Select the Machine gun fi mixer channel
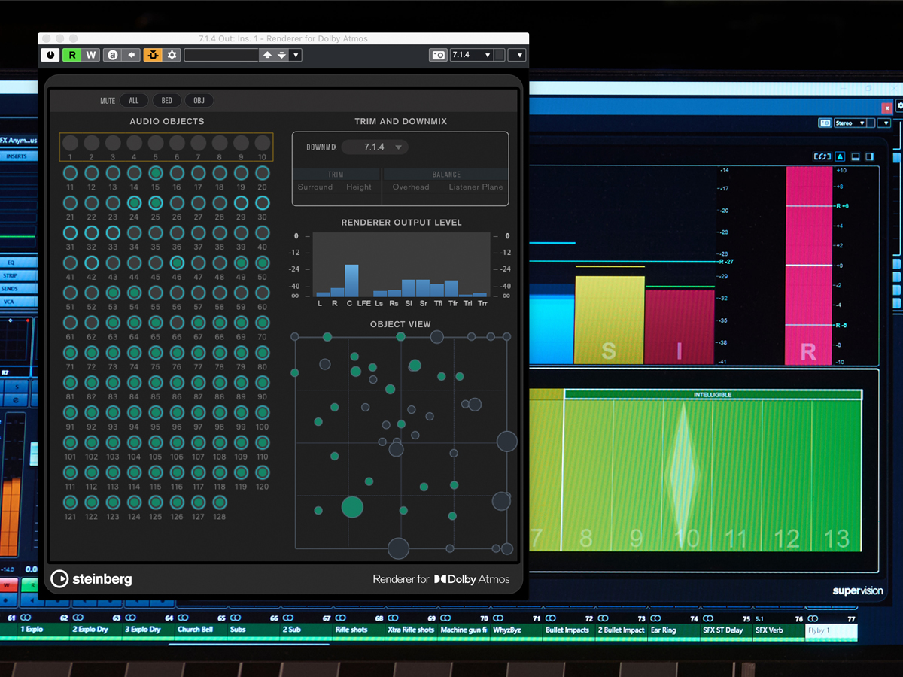Image resolution: width=903 pixels, height=677 pixels. coord(464,630)
